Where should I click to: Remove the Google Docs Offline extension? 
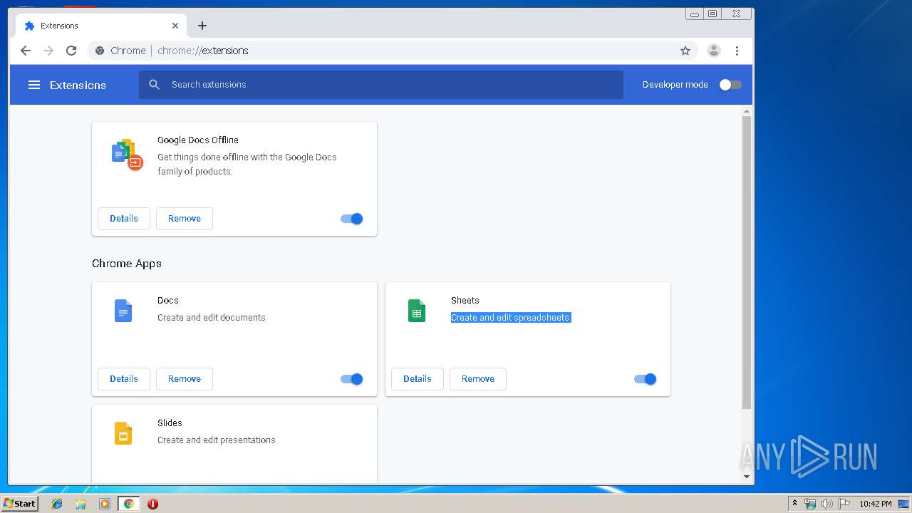coord(185,219)
